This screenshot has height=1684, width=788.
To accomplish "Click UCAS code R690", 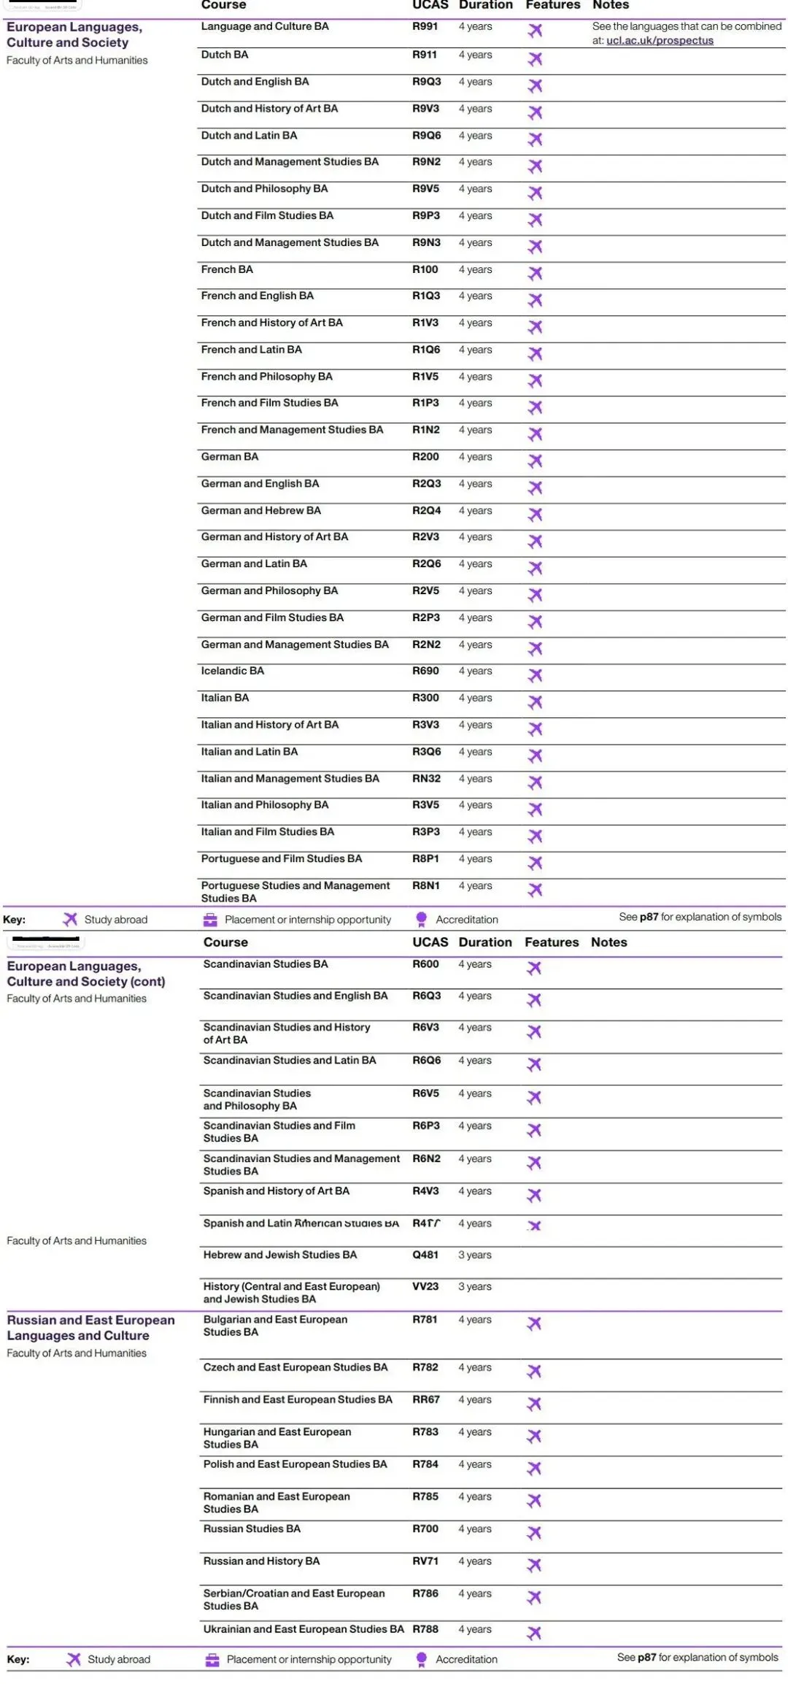I will [425, 671].
